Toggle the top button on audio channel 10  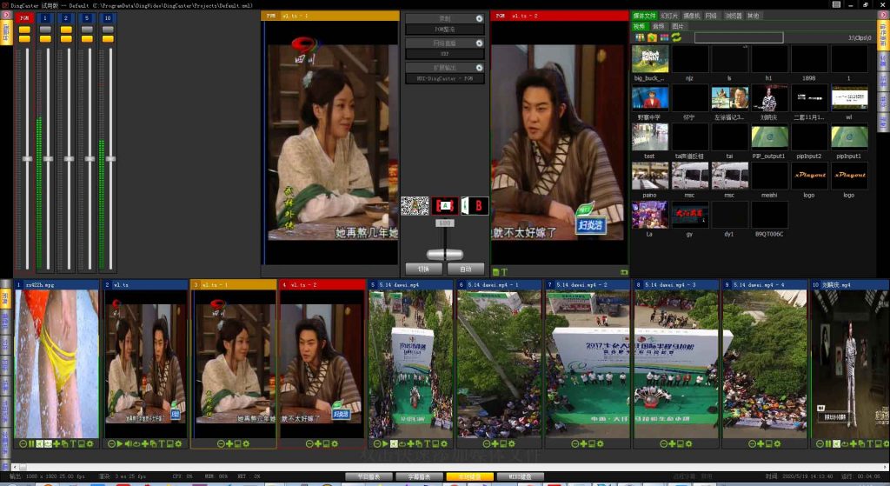tap(108, 30)
